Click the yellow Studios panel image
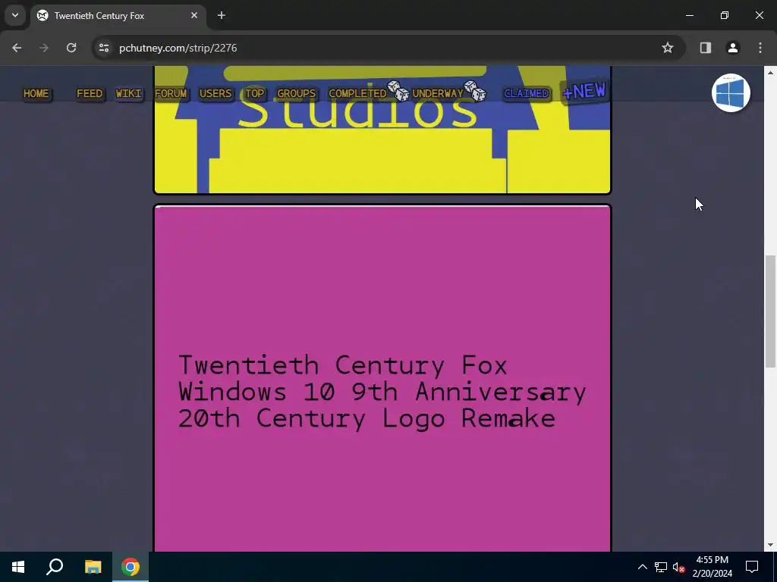The image size is (777, 582). coord(382,130)
